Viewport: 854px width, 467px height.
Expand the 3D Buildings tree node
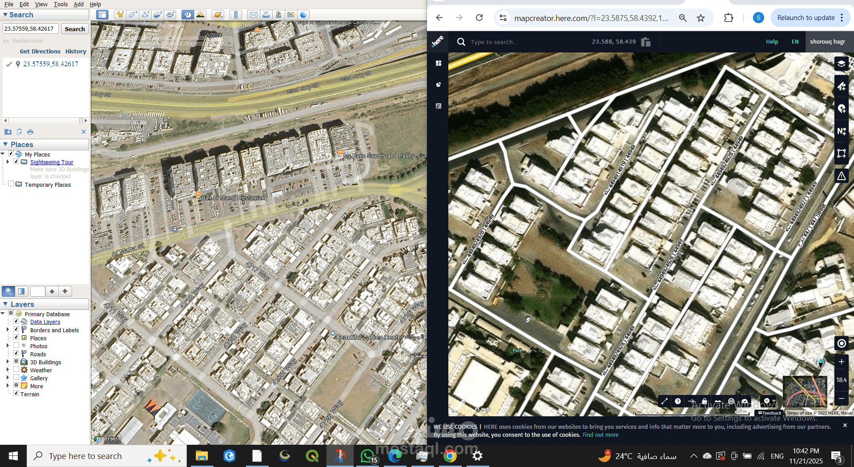point(8,362)
